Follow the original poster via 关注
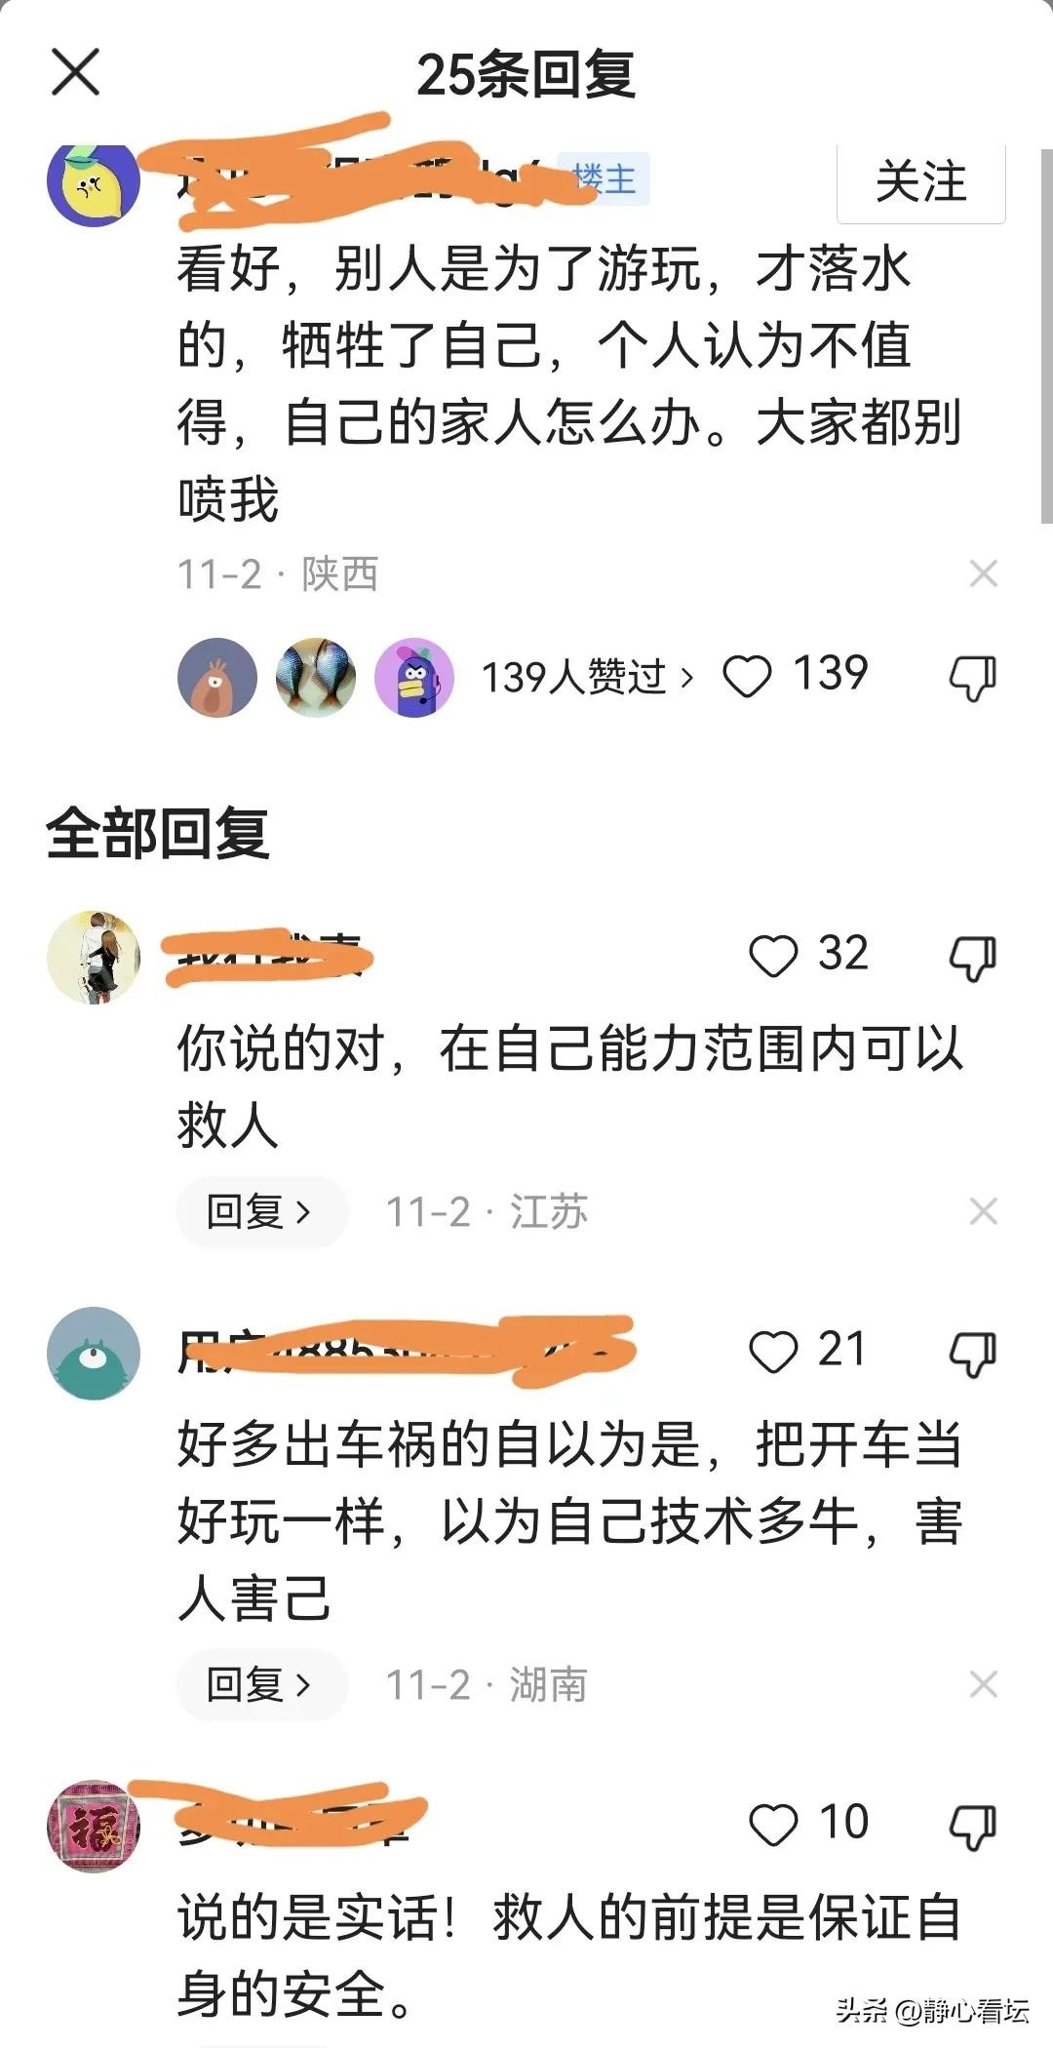This screenshot has height=2048, width=1053. (921, 182)
